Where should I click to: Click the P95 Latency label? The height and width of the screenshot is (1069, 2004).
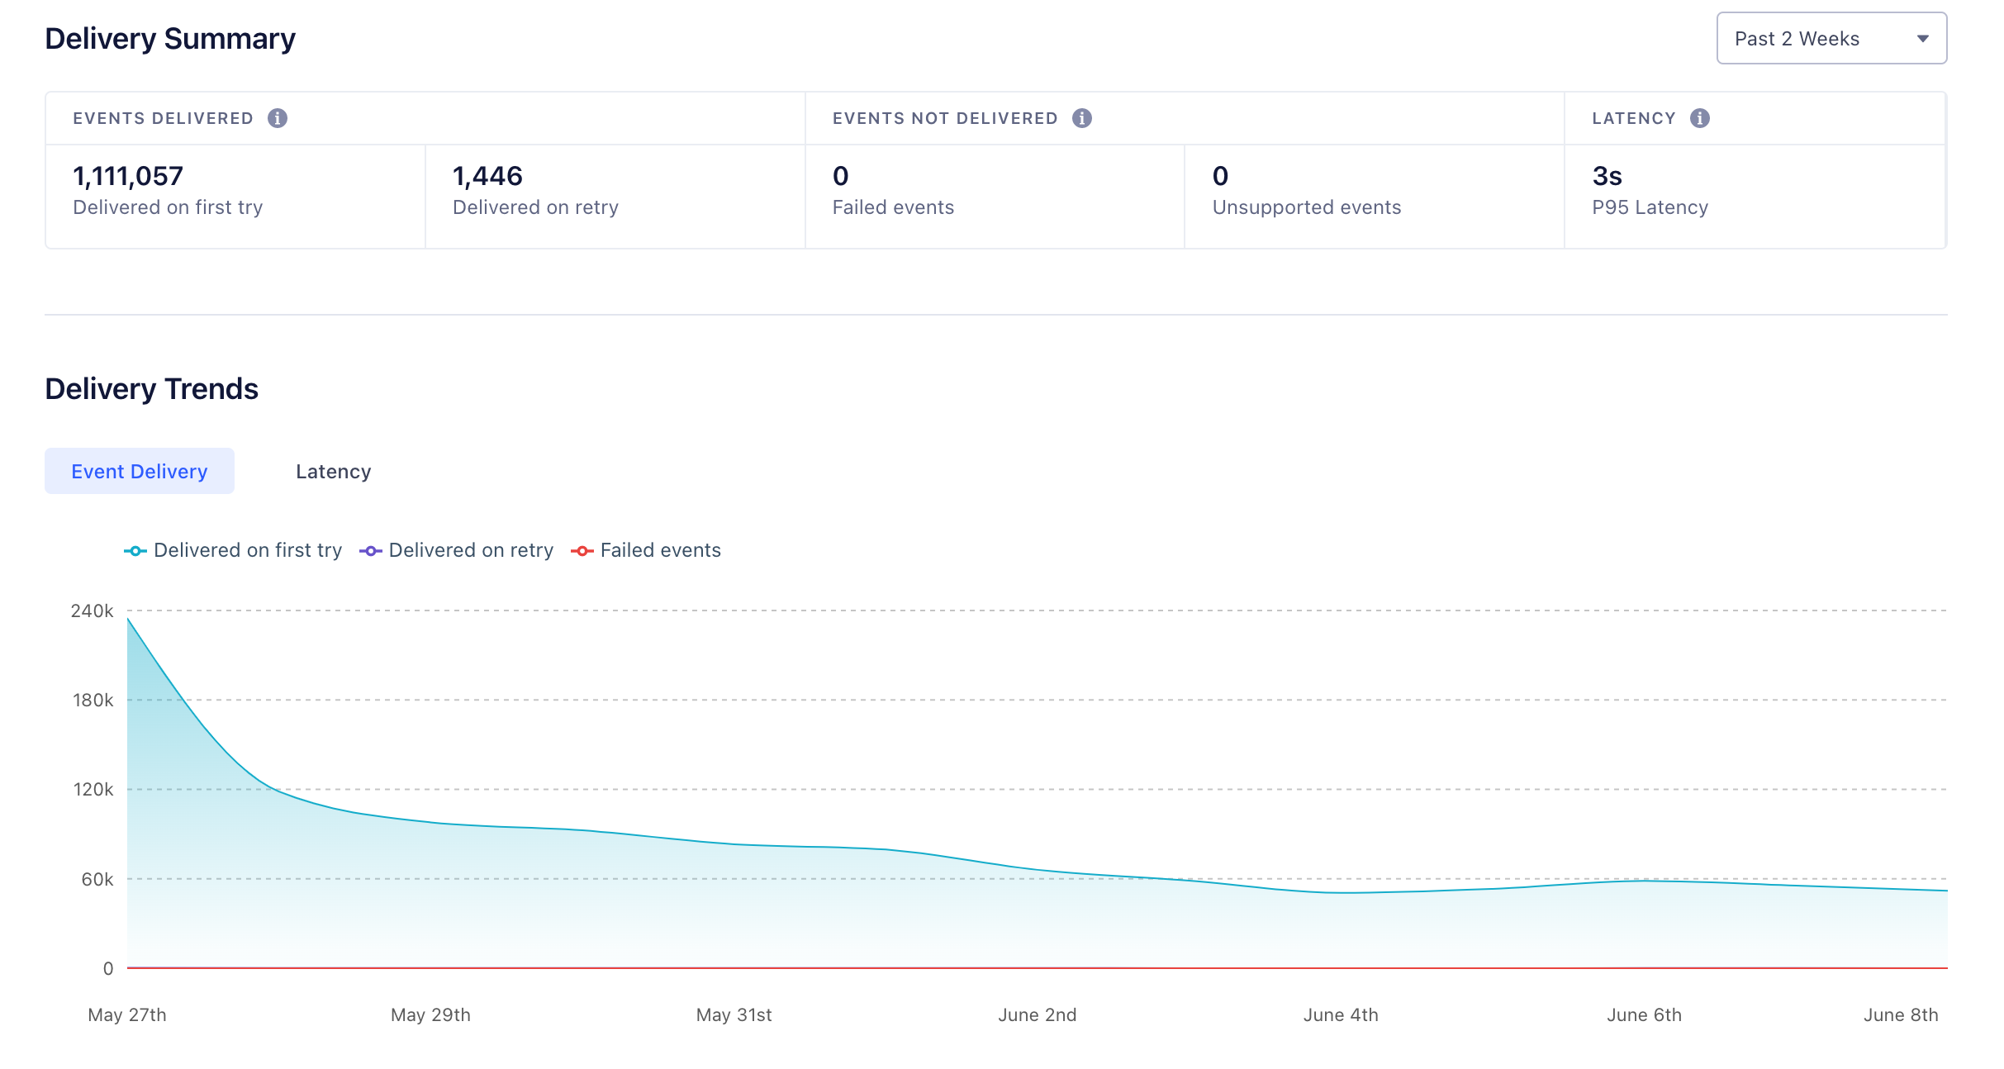(1650, 207)
